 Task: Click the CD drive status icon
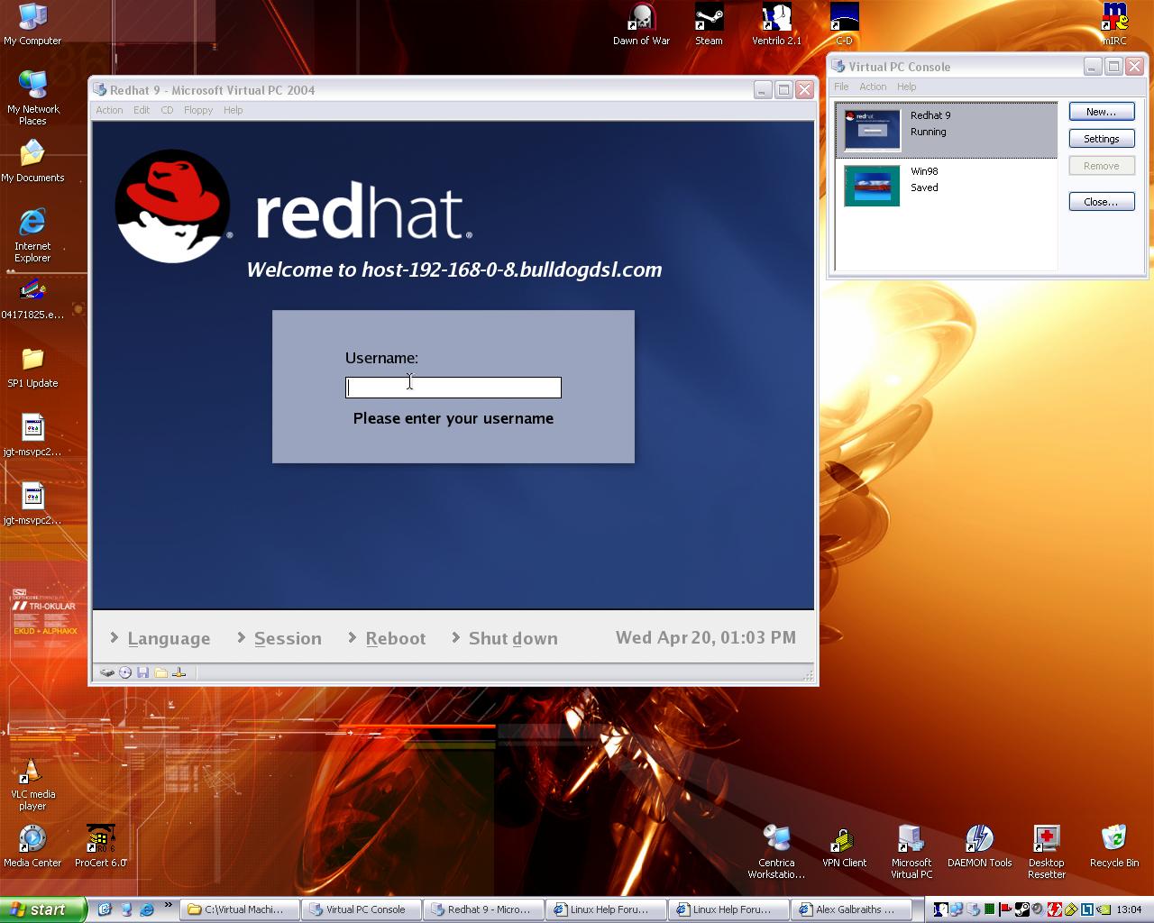point(125,672)
